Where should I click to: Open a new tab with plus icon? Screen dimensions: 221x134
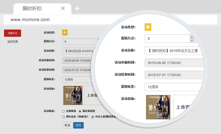pos(77,8)
